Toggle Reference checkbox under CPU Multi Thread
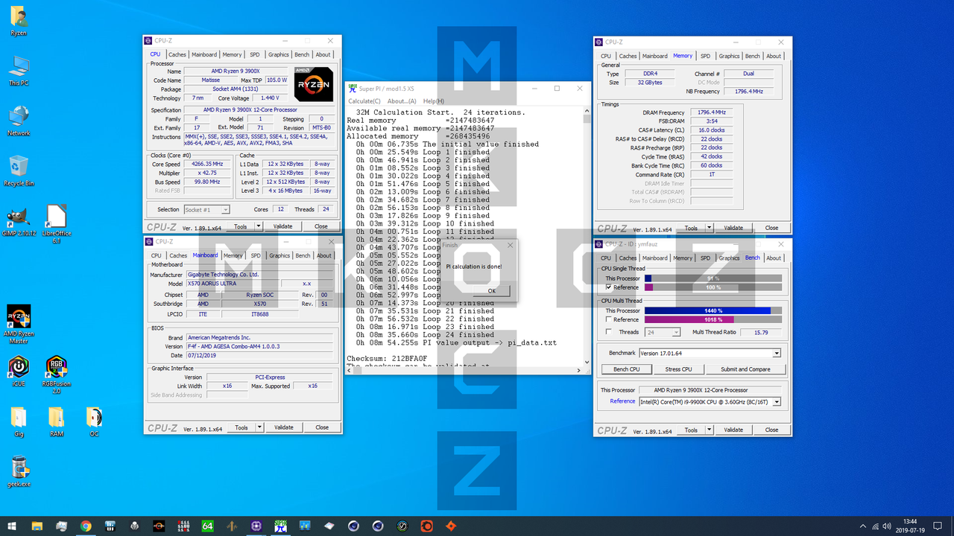Viewport: 954px width, 536px height. pos(609,319)
